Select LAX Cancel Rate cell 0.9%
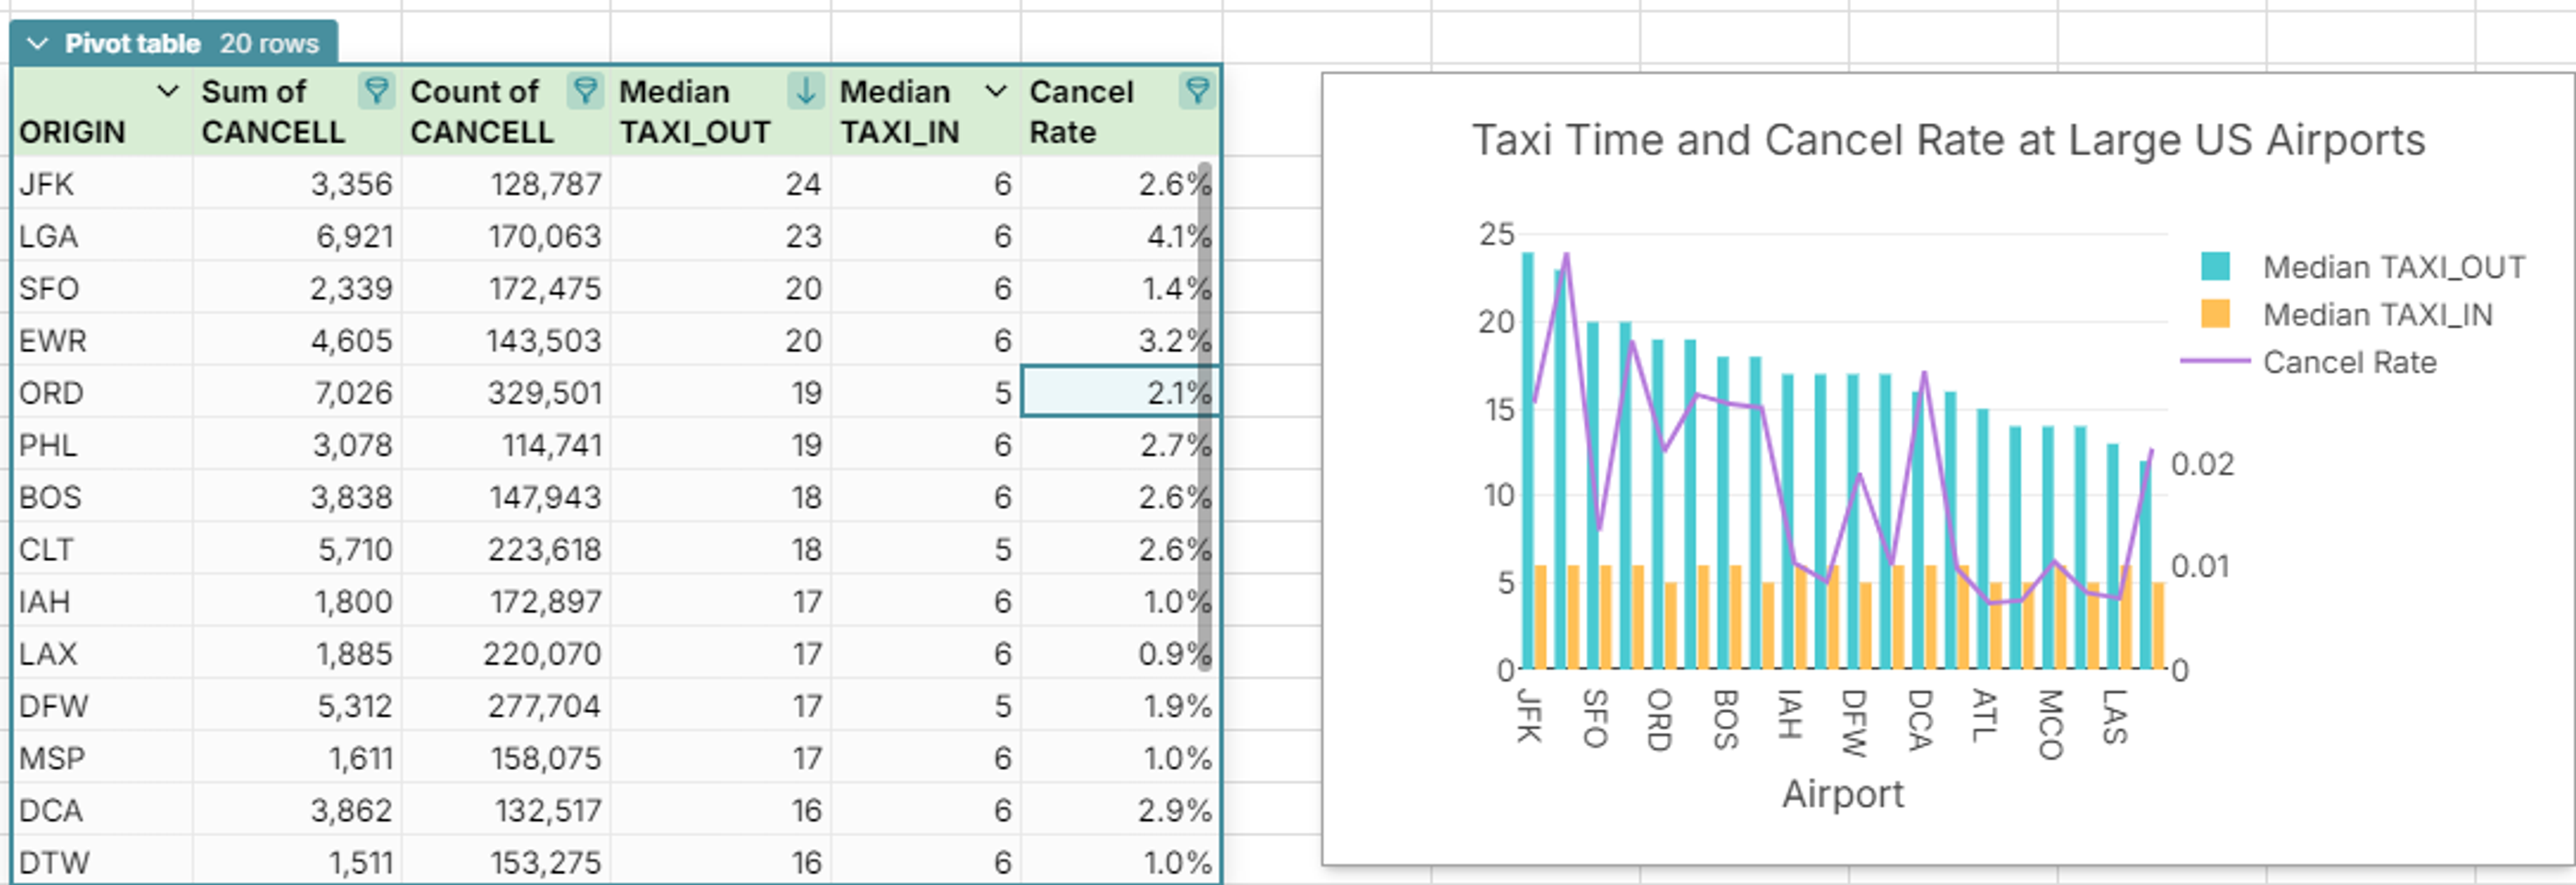Viewport: 2576px width, 885px height. [1120, 652]
